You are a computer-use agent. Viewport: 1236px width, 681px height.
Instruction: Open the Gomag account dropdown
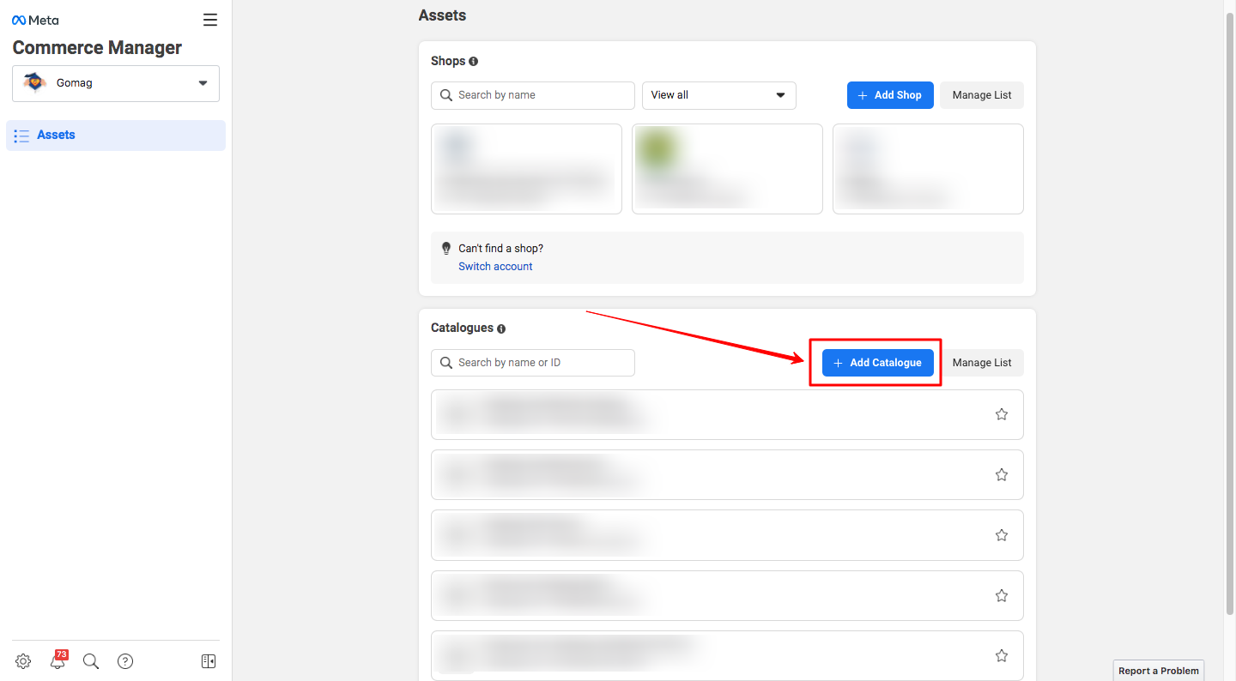pos(116,83)
